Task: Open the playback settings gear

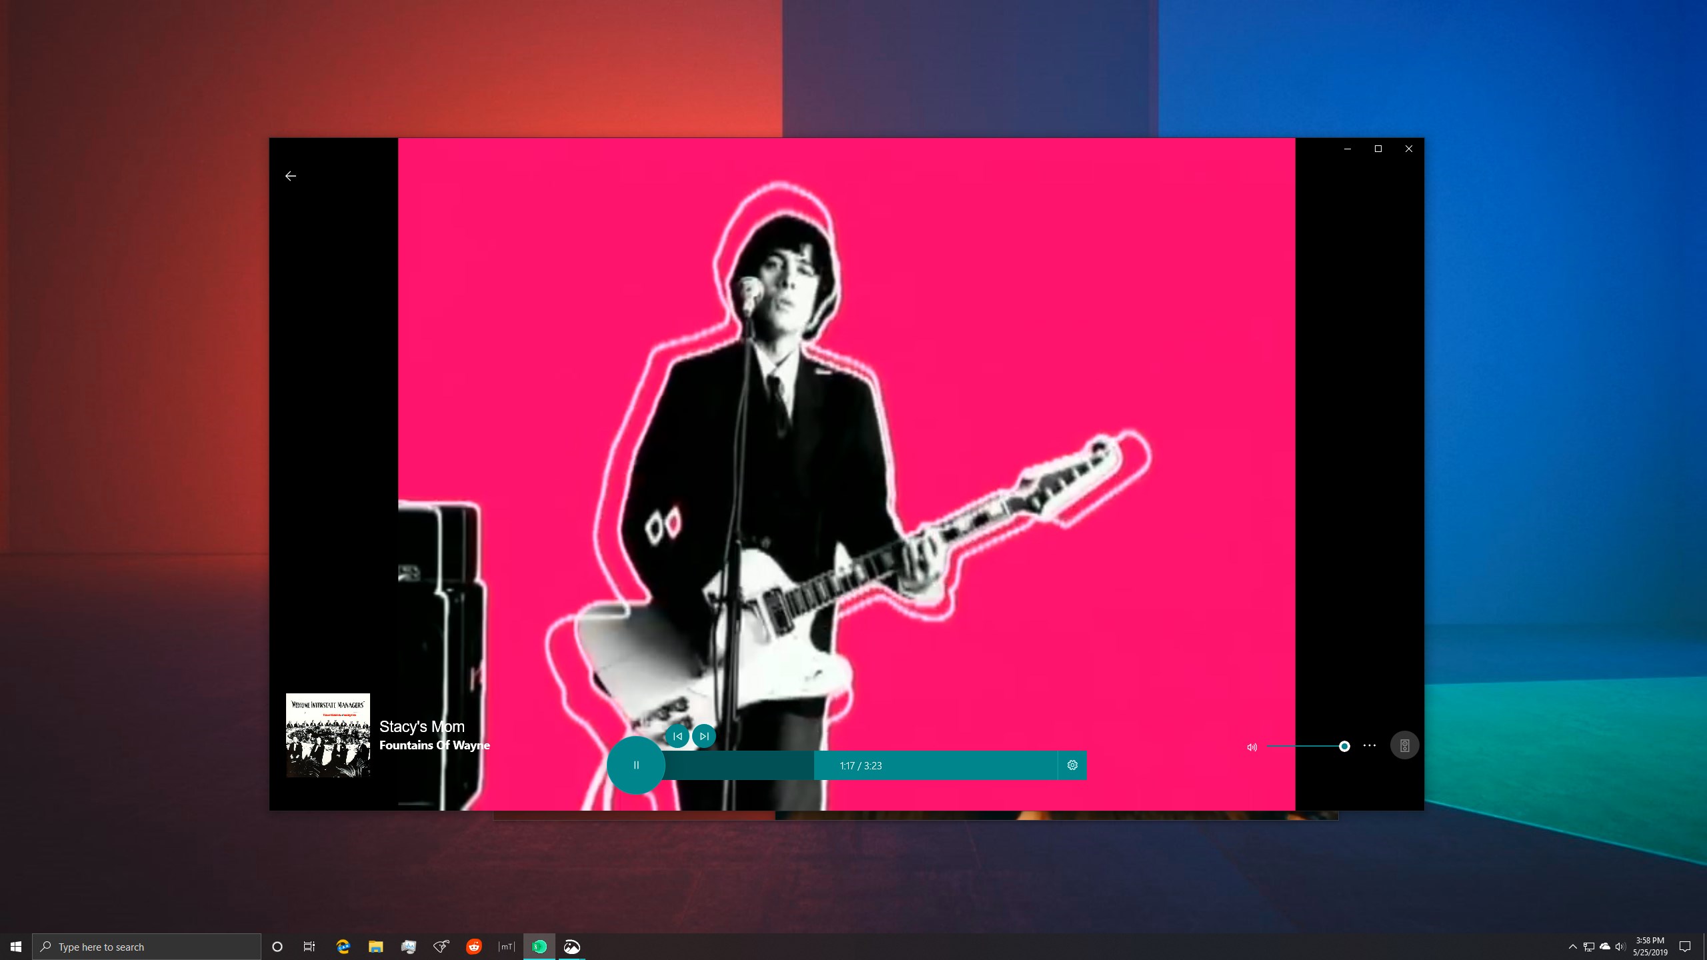Action: [1072, 765]
